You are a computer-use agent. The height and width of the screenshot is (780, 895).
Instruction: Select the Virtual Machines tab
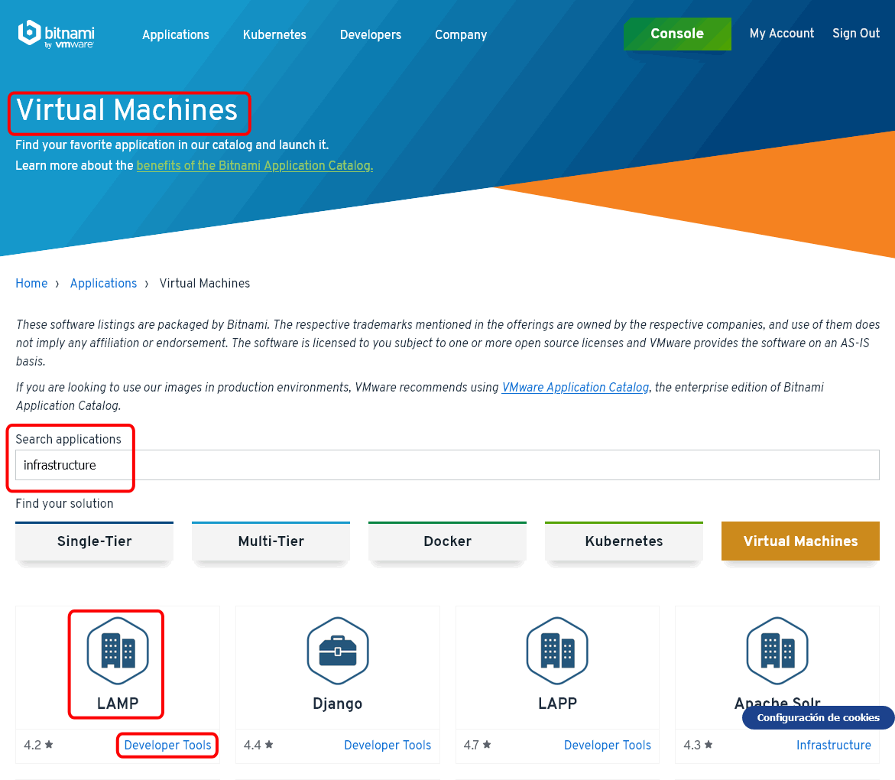[x=800, y=541]
